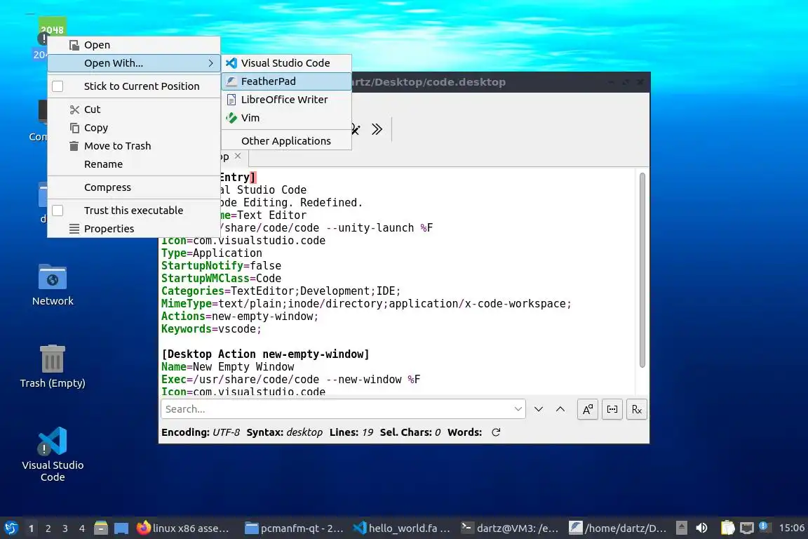Click the StartupNotify=false line
Image resolution: width=808 pixels, height=539 pixels.
pos(221,265)
